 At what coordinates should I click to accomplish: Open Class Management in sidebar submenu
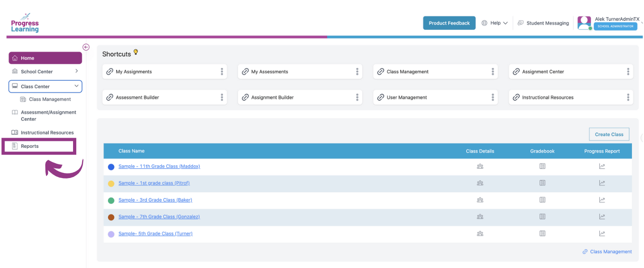[x=45, y=99]
